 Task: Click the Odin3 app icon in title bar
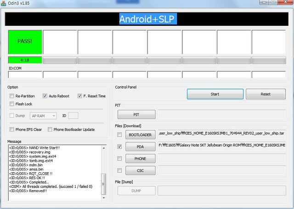pos(3,3)
